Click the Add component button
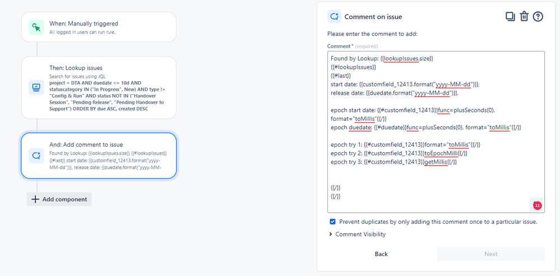Screen dimensions: 560x276 click(59, 199)
